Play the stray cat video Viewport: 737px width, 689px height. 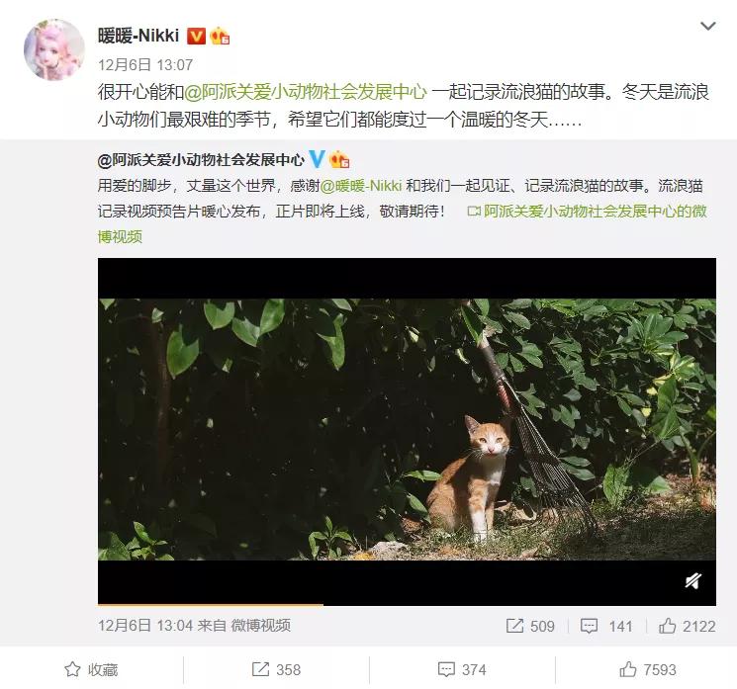click(x=407, y=429)
